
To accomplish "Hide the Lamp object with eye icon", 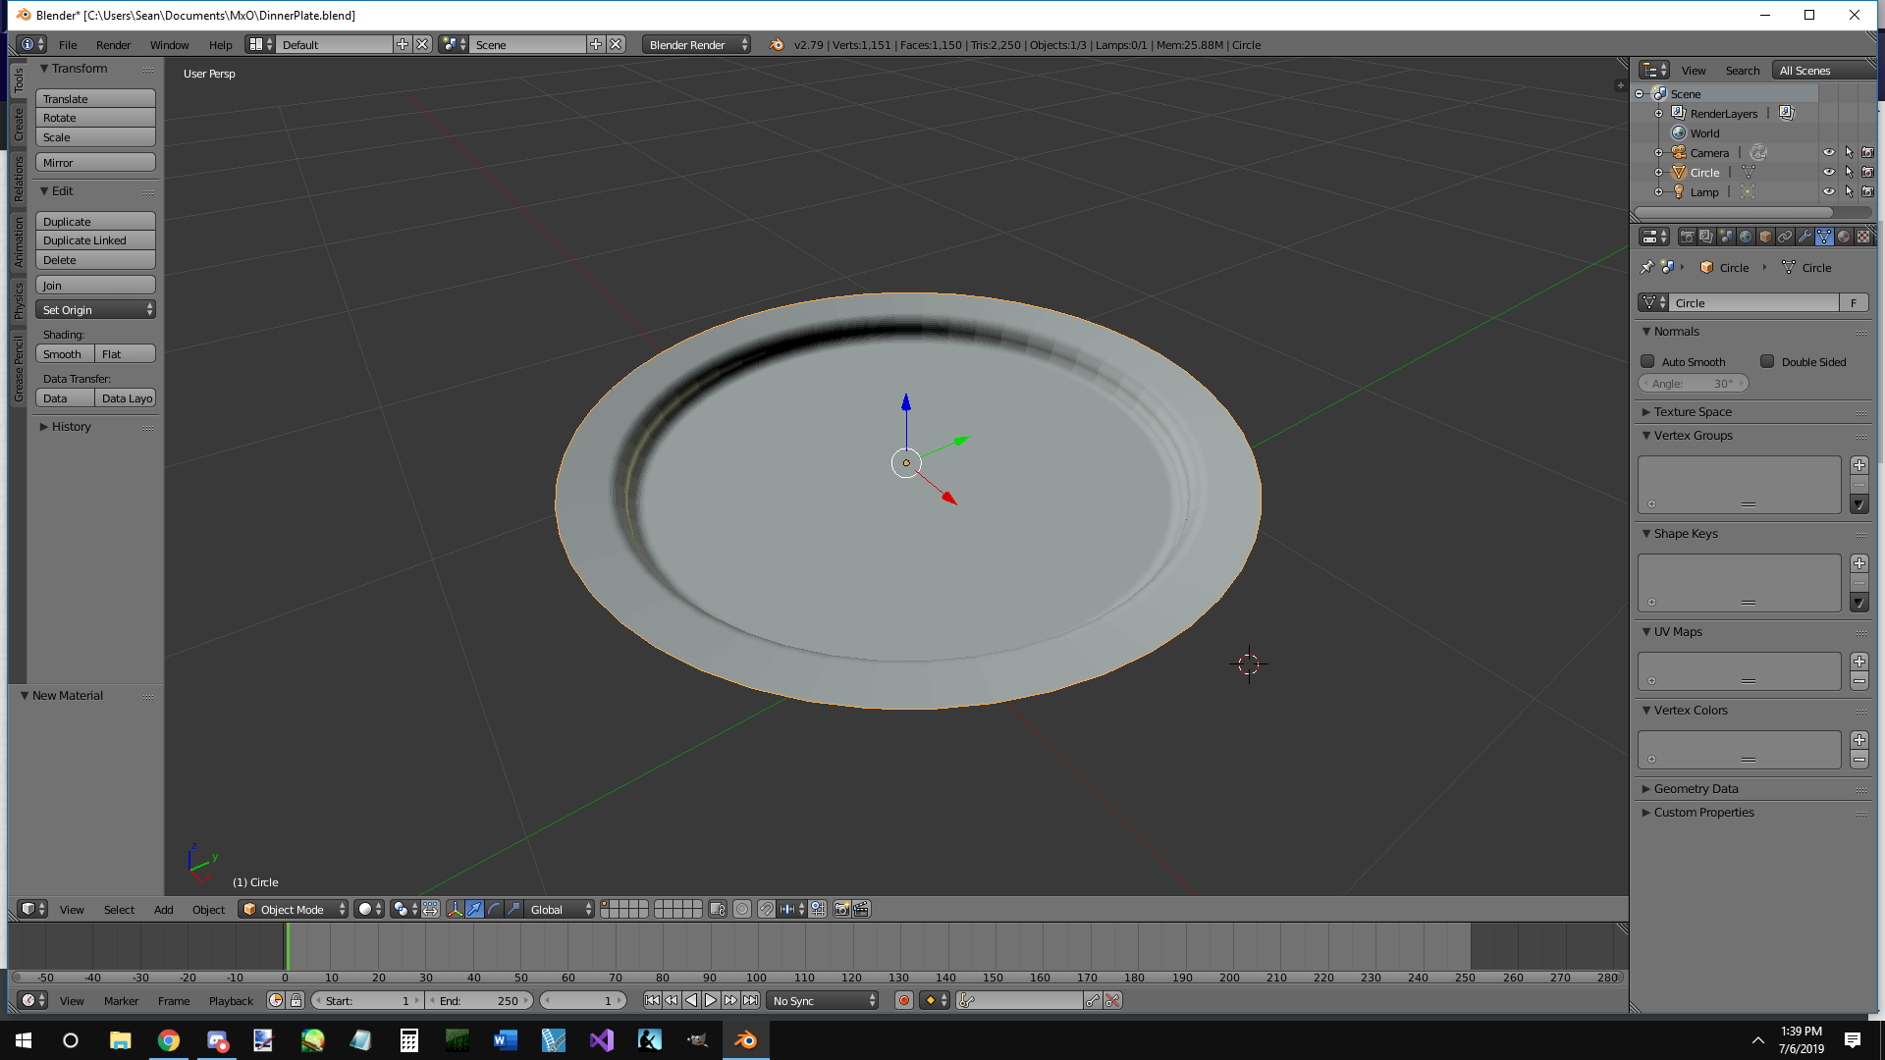I will point(1828,191).
